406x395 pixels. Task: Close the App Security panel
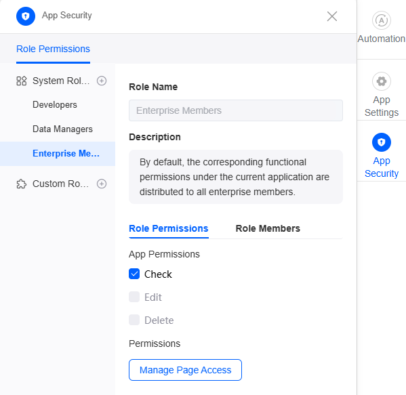coord(332,16)
